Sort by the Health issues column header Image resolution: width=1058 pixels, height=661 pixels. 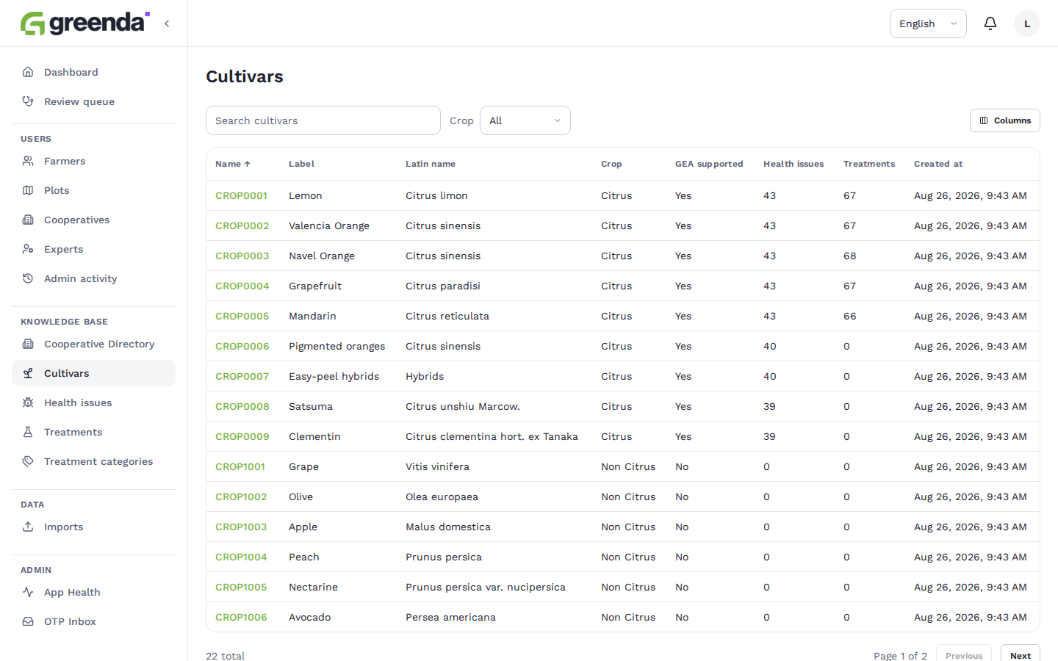pos(794,164)
